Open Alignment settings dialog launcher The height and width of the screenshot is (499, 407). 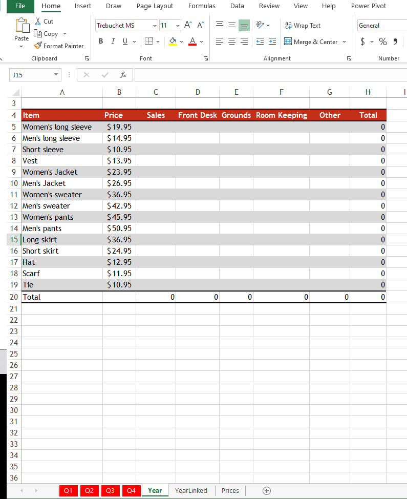pyautogui.click(x=349, y=58)
